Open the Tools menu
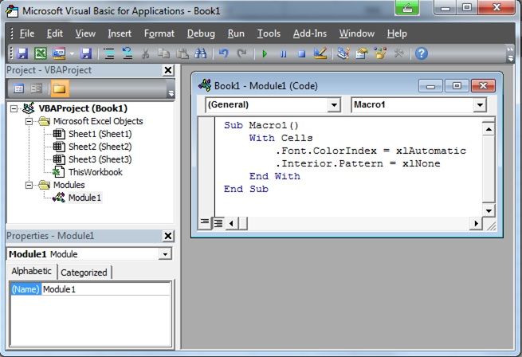This screenshot has width=522, height=357. click(x=269, y=33)
